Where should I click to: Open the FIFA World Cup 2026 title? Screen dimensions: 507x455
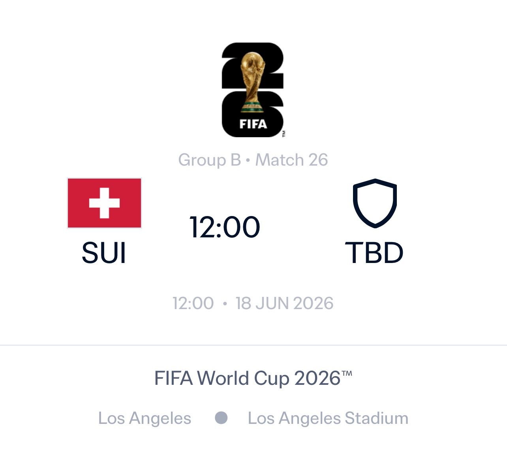coord(253,378)
